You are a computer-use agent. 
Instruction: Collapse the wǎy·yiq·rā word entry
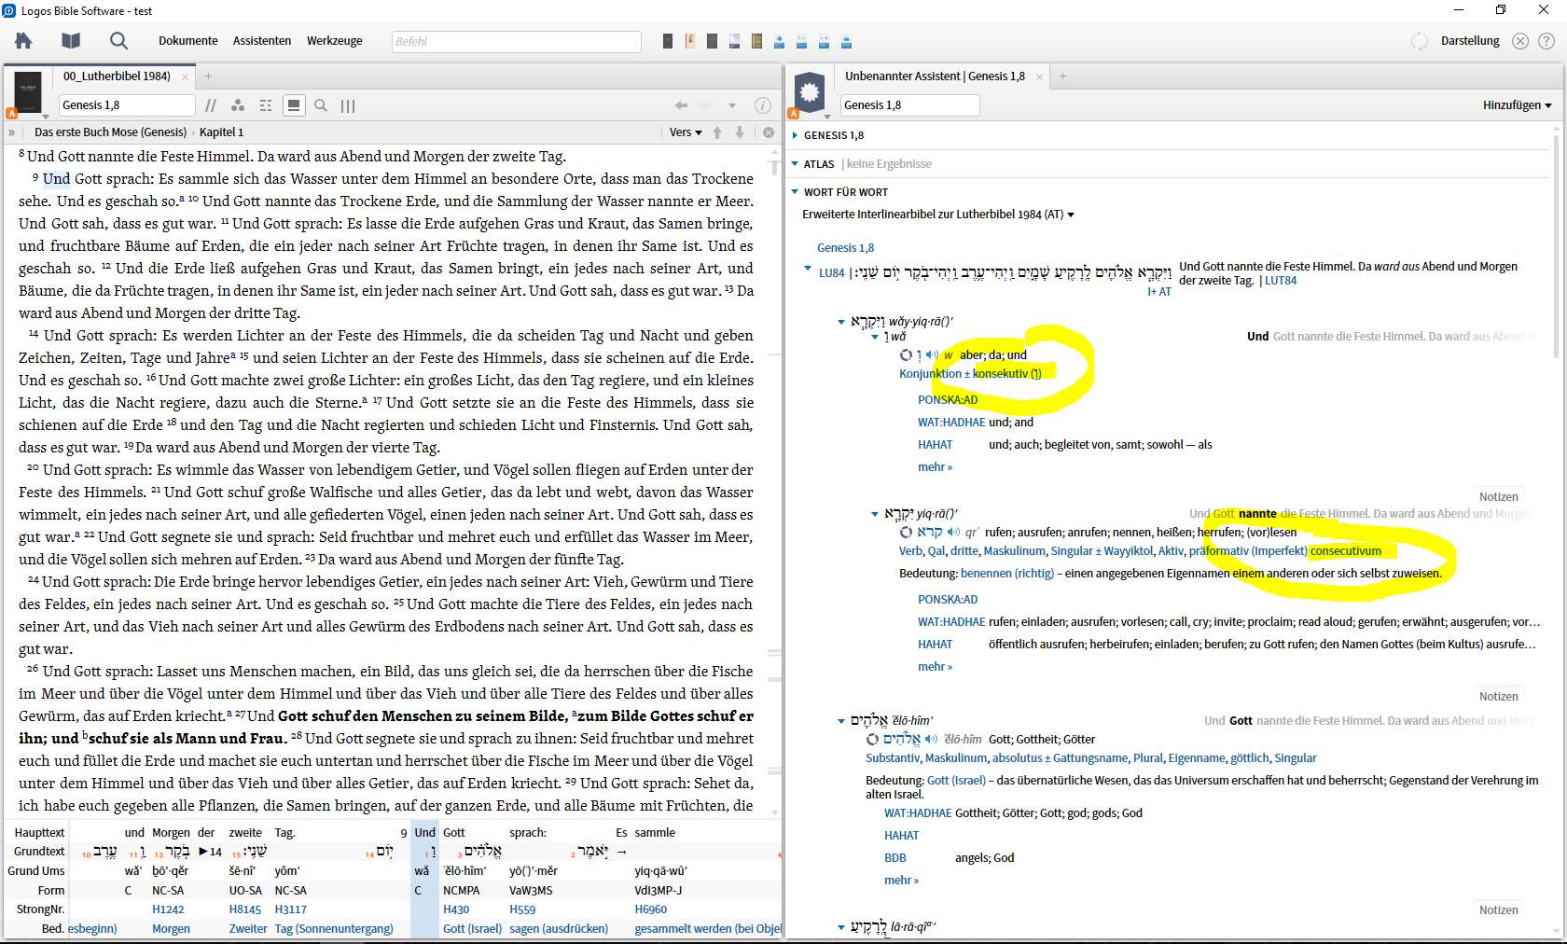click(841, 322)
